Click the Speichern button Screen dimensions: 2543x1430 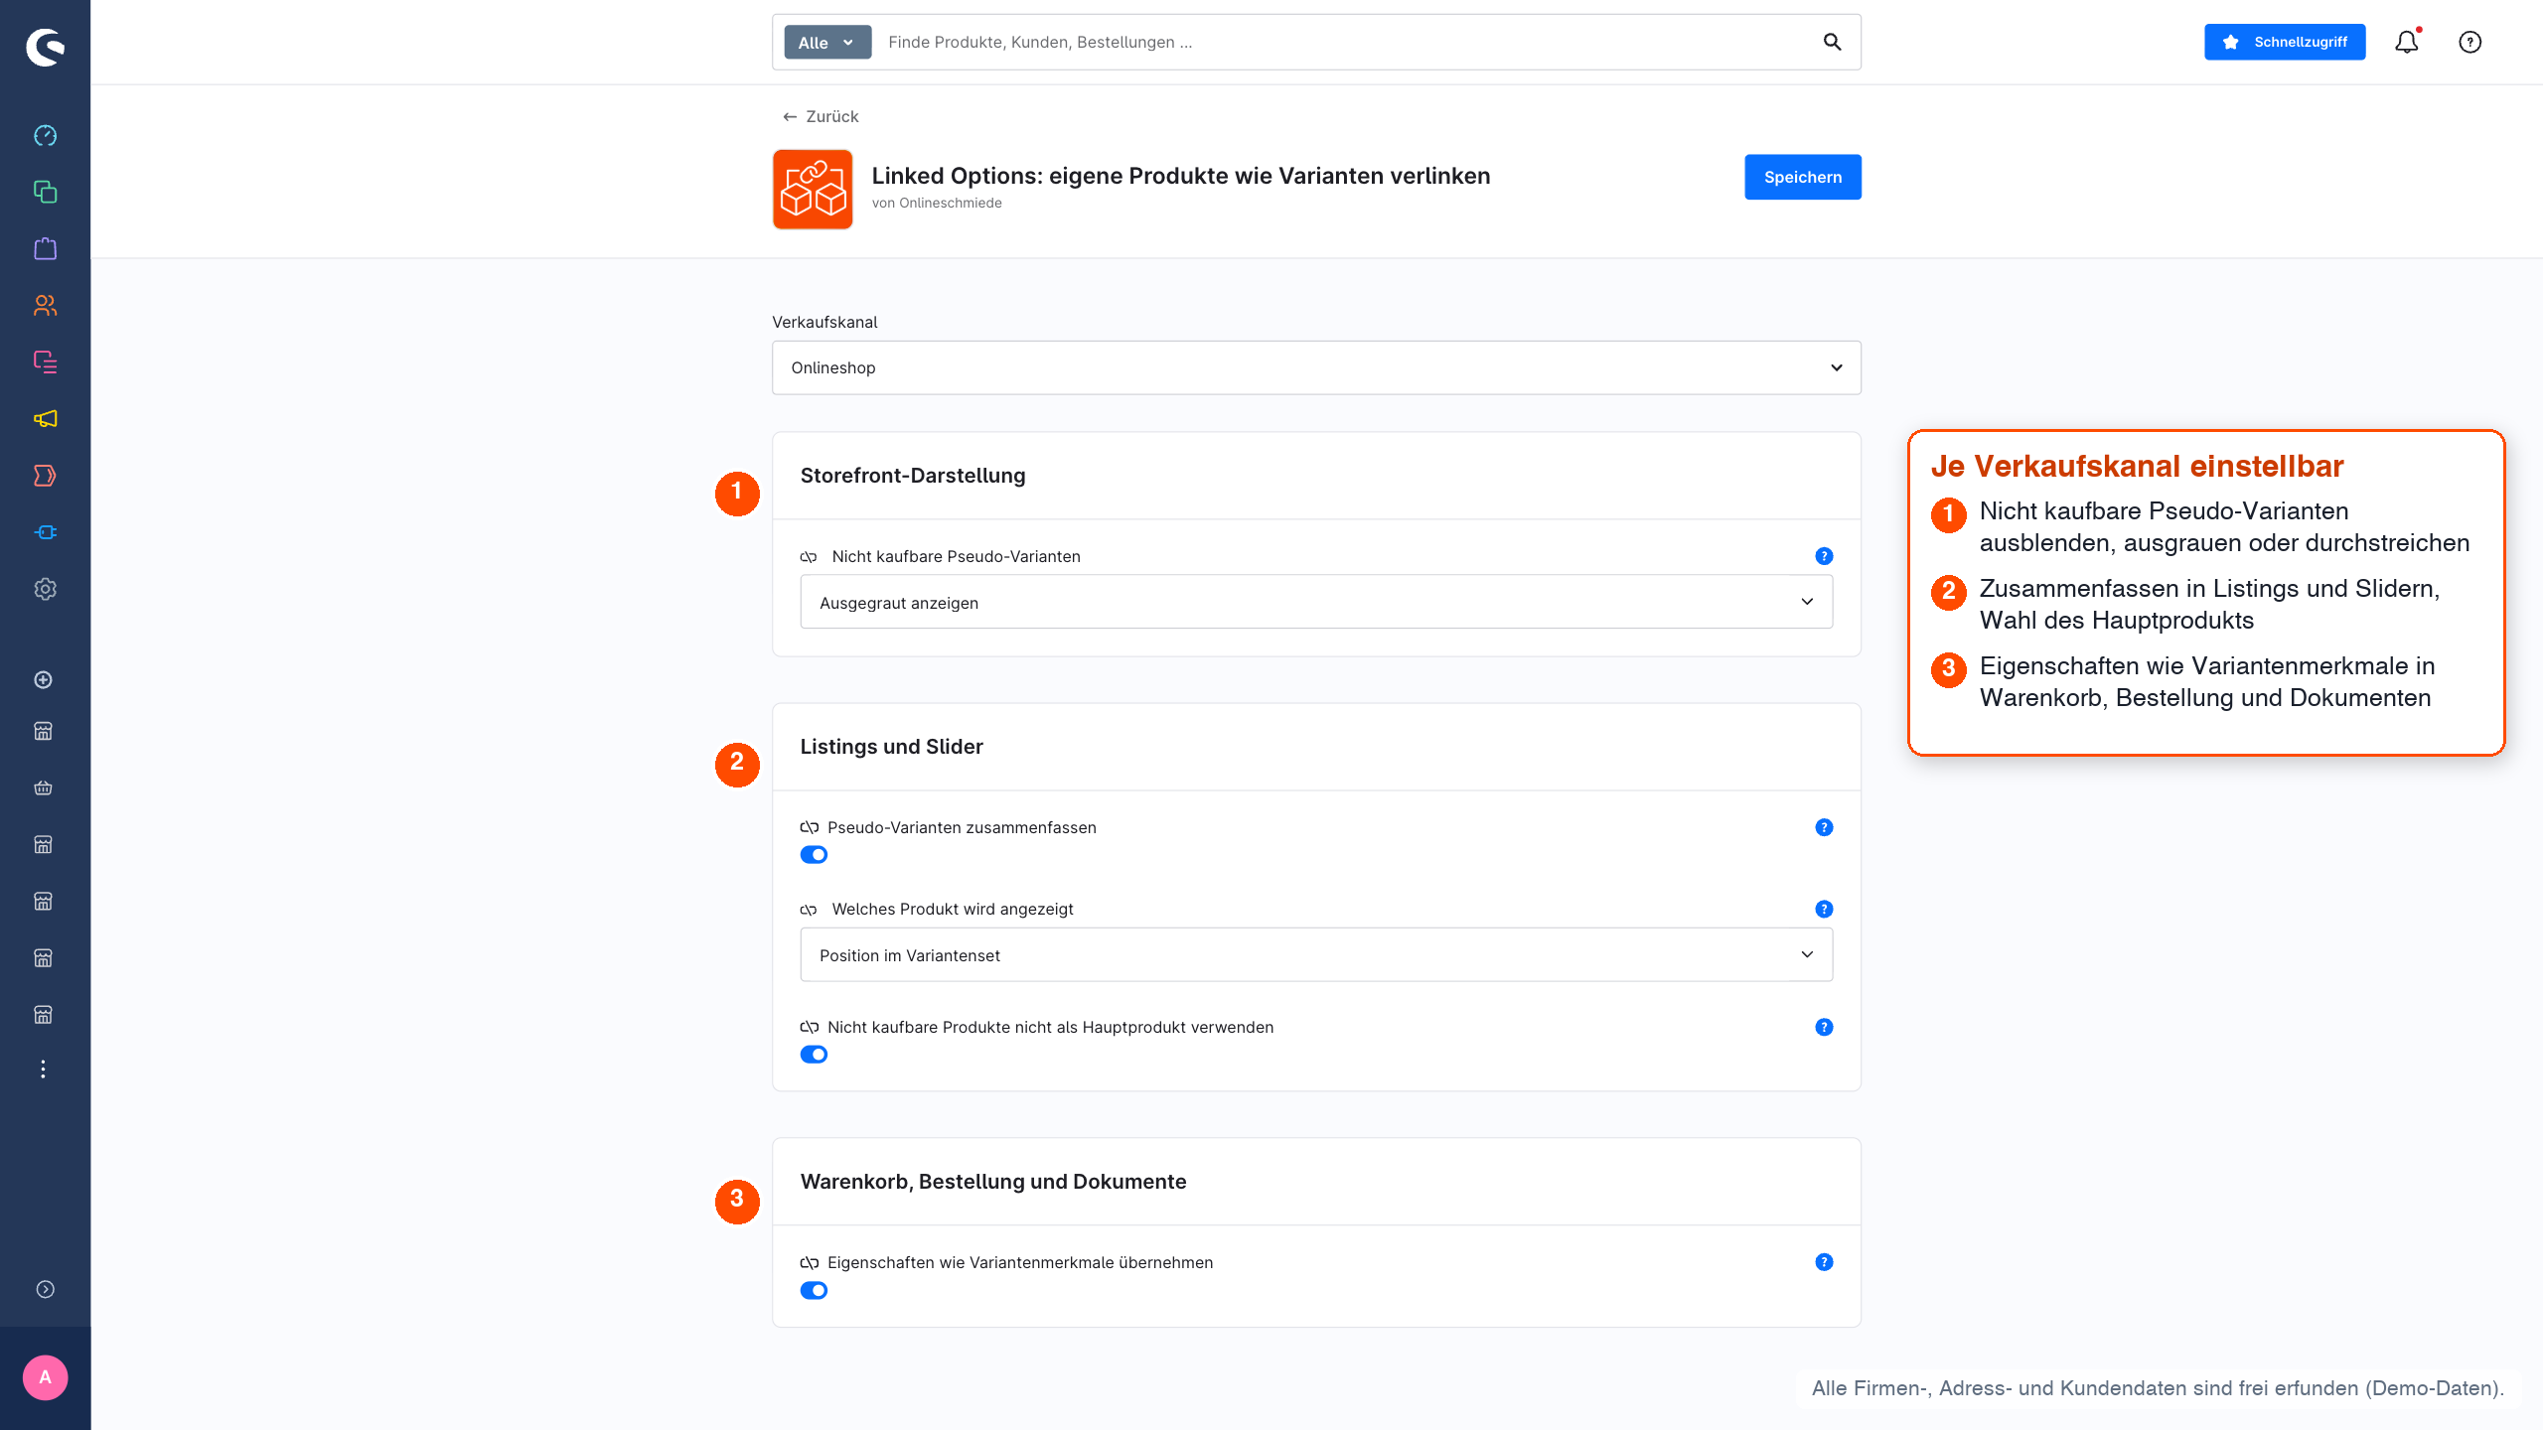(1803, 177)
